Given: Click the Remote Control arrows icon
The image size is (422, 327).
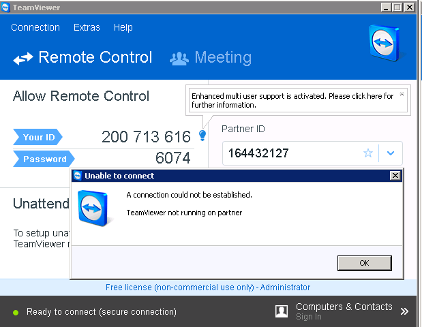Looking at the screenshot, I should (23, 59).
